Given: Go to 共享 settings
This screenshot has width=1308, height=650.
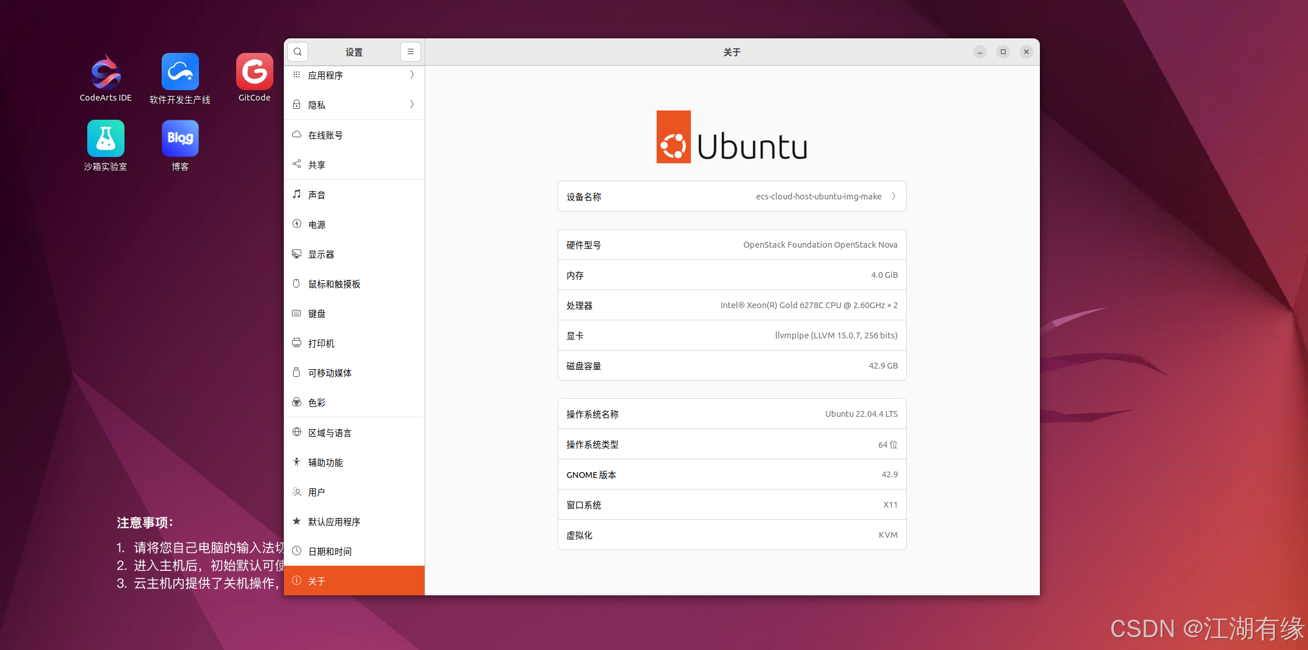Looking at the screenshot, I should point(354,165).
